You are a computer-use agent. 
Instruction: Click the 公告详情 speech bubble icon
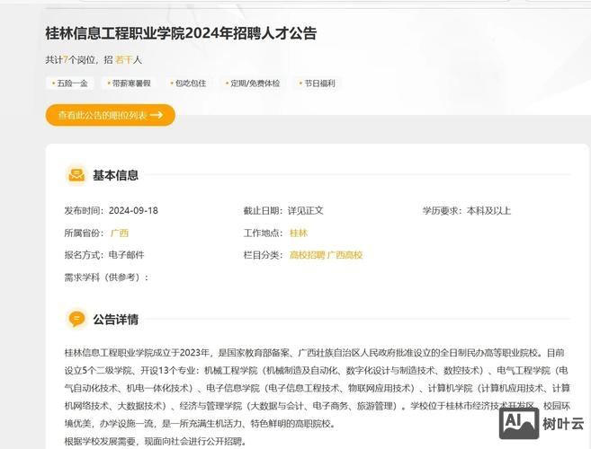(76, 319)
